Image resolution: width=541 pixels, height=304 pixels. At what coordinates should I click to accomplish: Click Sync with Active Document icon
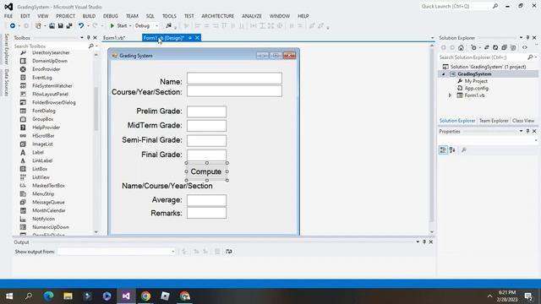coord(487,47)
